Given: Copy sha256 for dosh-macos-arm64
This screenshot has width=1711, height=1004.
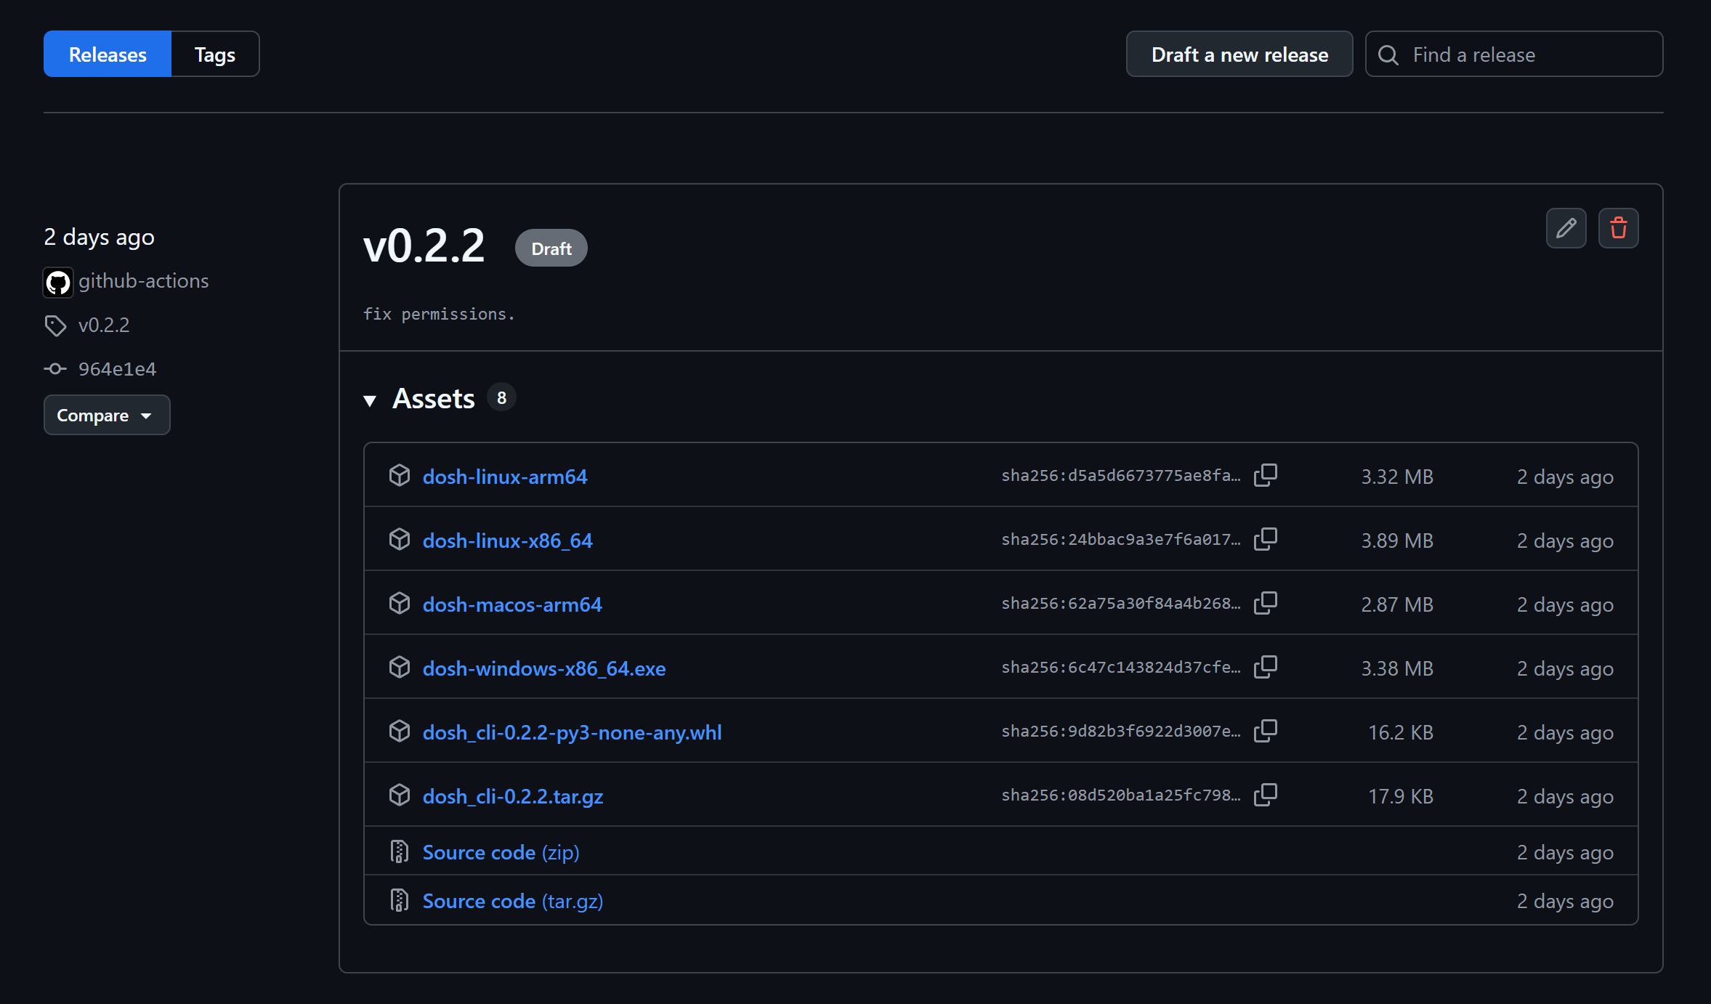Looking at the screenshot, I should tap(1265, 604).
